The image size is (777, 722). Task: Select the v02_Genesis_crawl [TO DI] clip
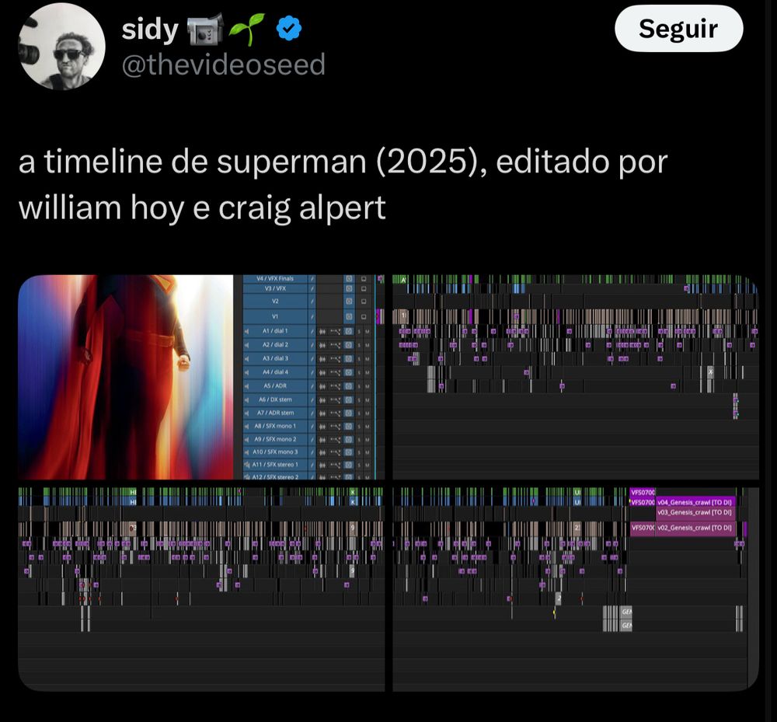694,528
